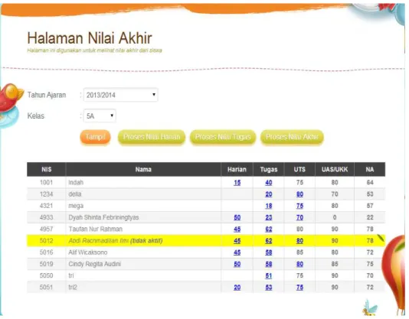409x319 pixels.
Task: Select the name tri2 in the last row
Action: (x=73, y=287)
